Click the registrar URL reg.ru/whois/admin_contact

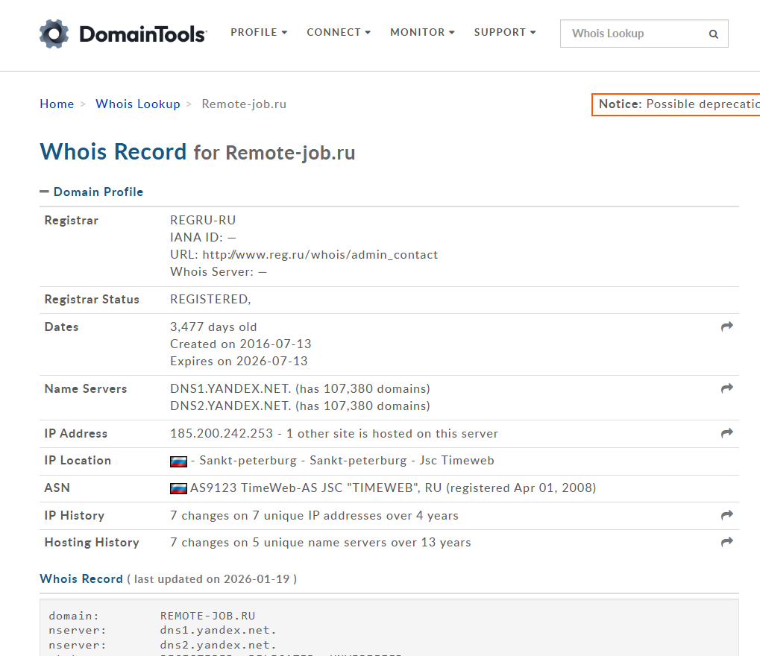(x=320, y=255)
